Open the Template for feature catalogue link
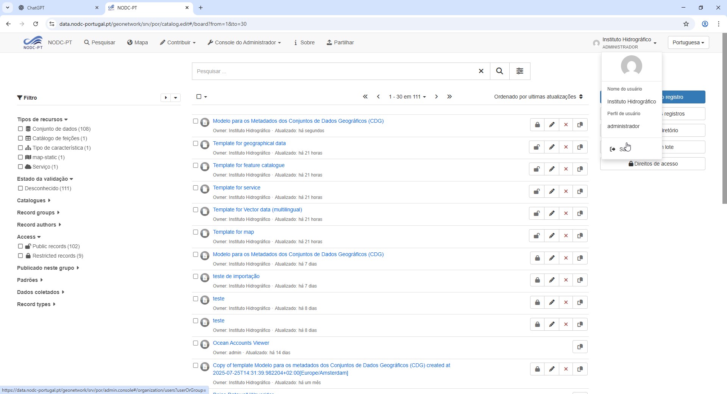 point(248,165)
